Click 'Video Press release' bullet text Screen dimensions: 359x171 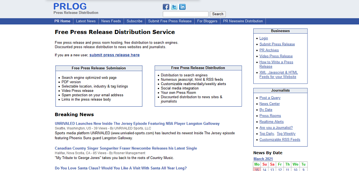click(x=78, y=91)
